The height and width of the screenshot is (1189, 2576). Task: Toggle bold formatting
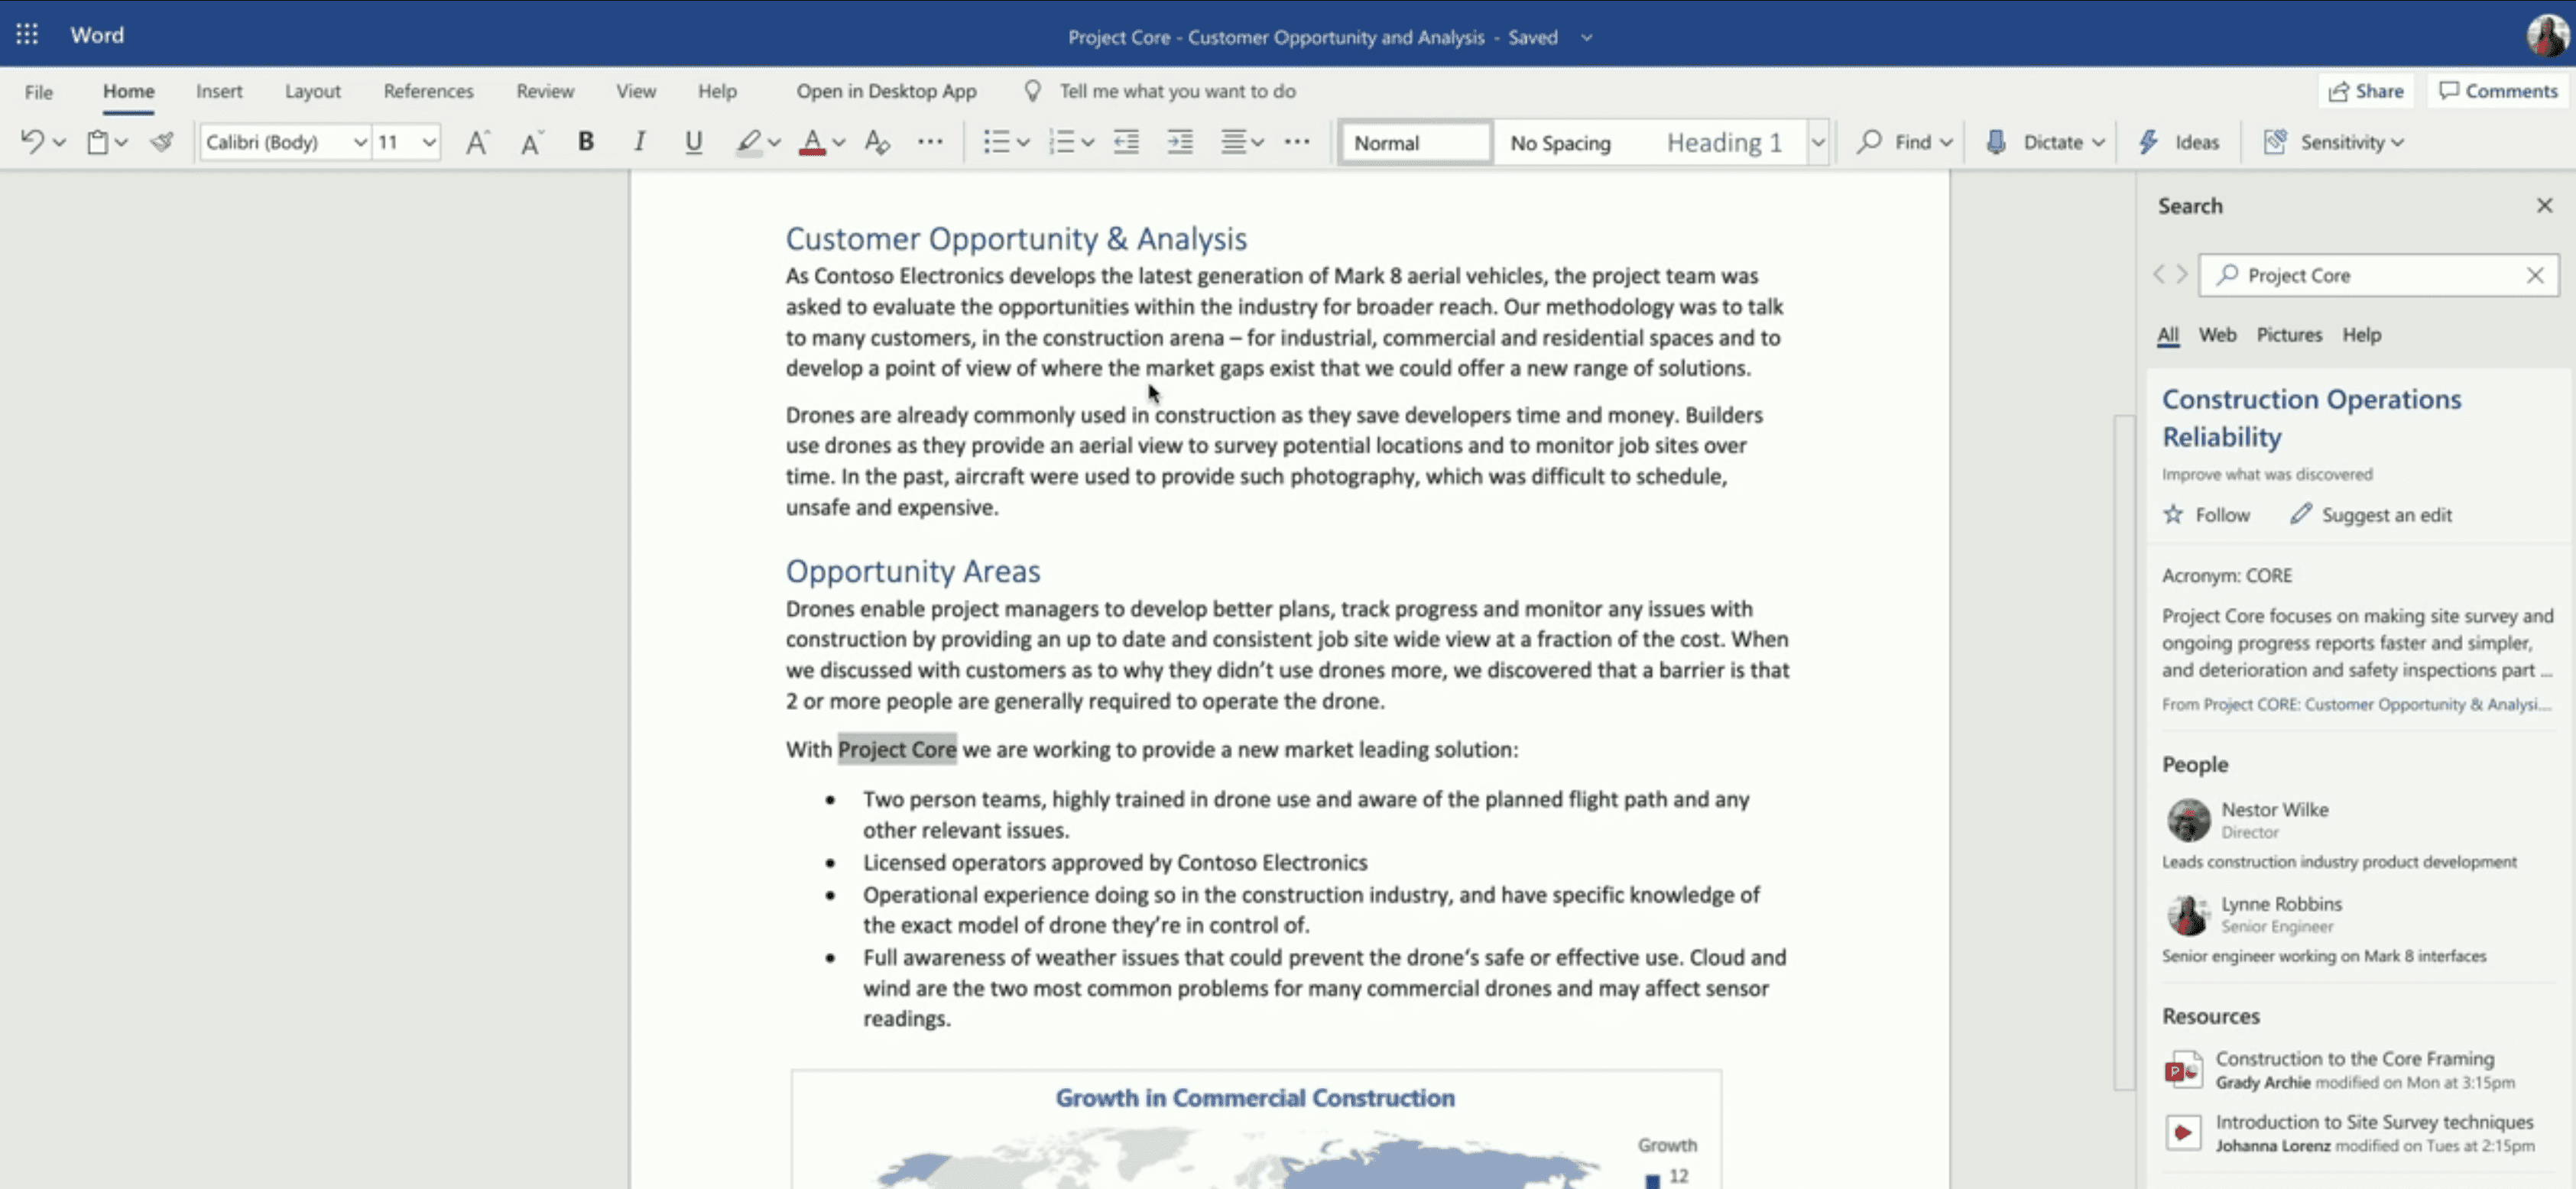click(x=586, y=142)
